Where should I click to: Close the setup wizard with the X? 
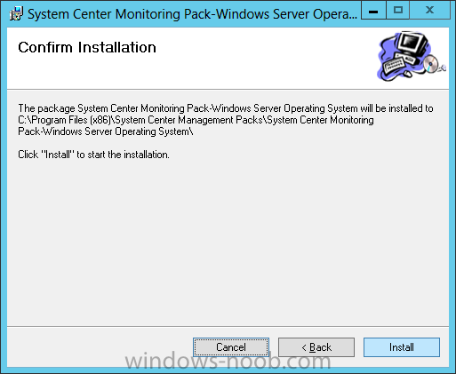(429, 11)
